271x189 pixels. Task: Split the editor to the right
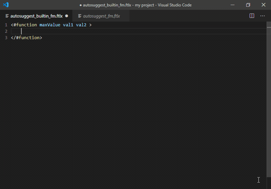252,16
